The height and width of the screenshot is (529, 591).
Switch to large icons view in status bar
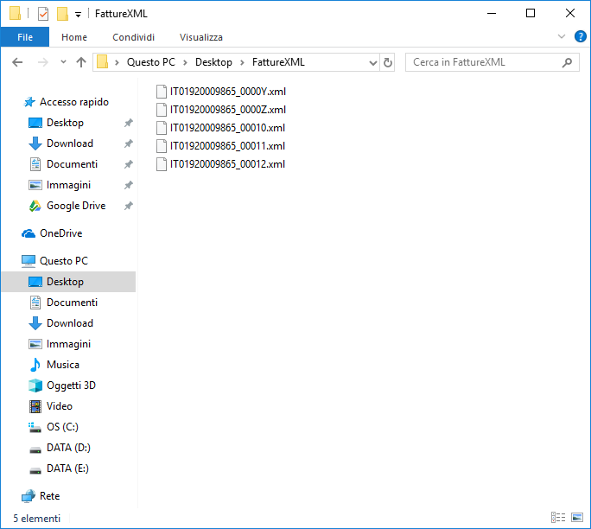pyautogui.click(x=576, y=518)
